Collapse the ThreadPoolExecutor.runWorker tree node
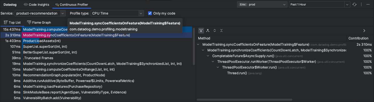The height and width of the screenshot is (102, 374). coord(213,62)
